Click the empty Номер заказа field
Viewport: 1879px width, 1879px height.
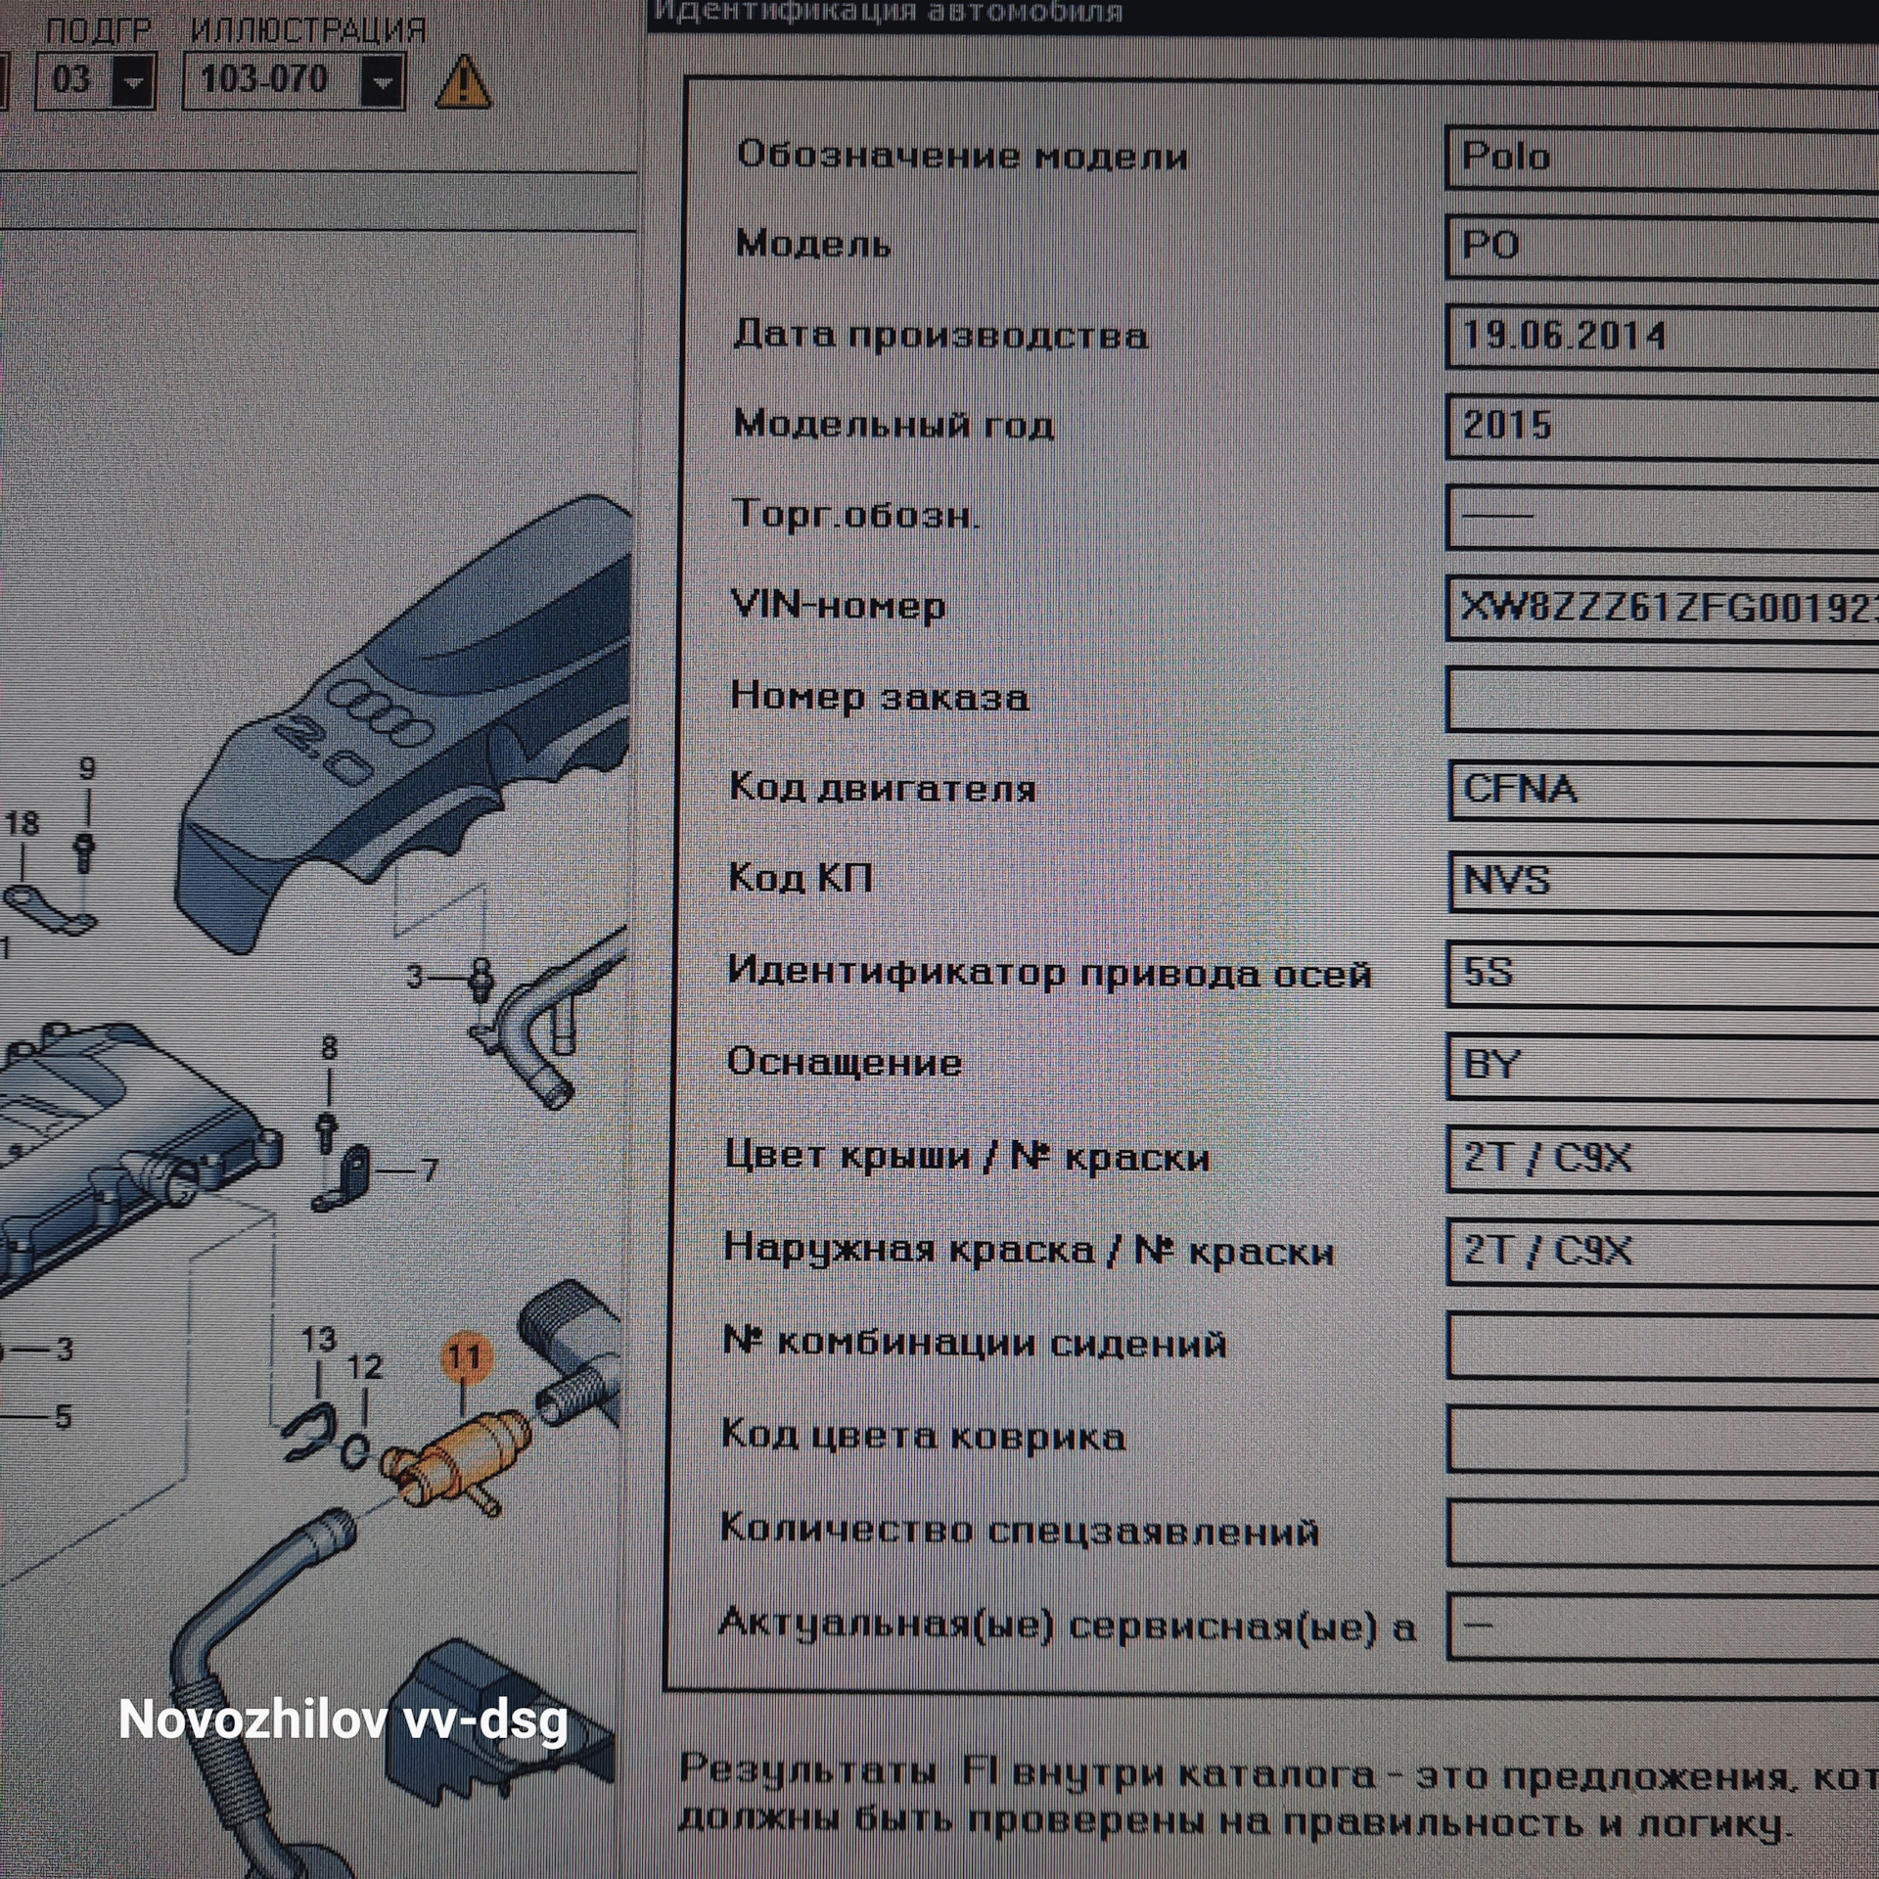(1662, 699)
